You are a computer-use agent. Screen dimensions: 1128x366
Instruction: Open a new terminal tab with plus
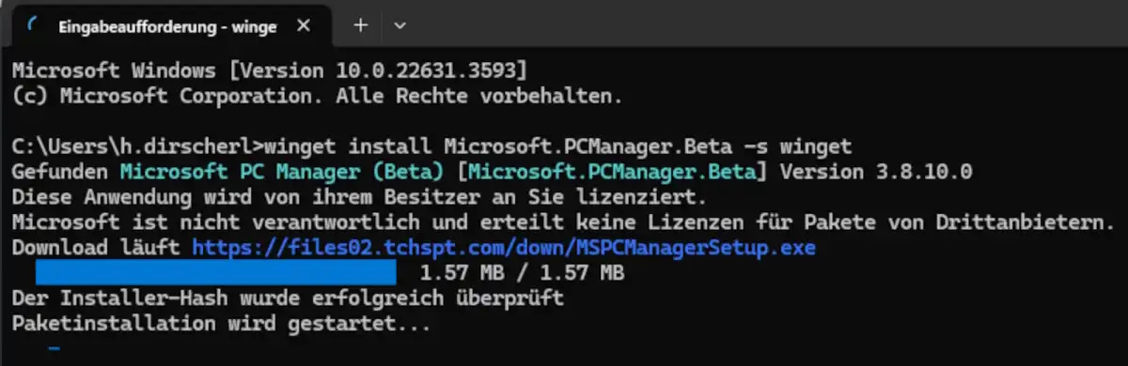tap(360, 25)
